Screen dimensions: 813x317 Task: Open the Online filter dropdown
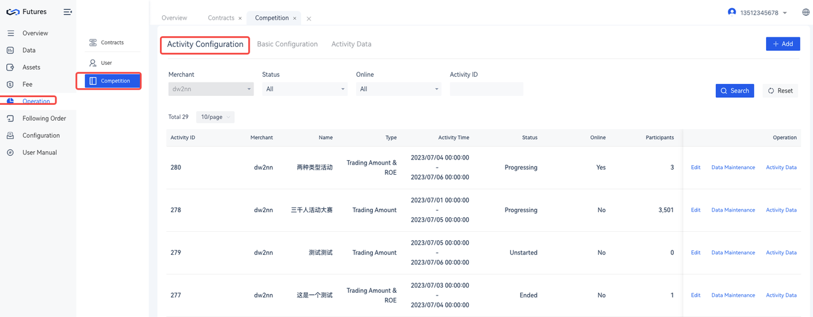(x=398, y=89)
